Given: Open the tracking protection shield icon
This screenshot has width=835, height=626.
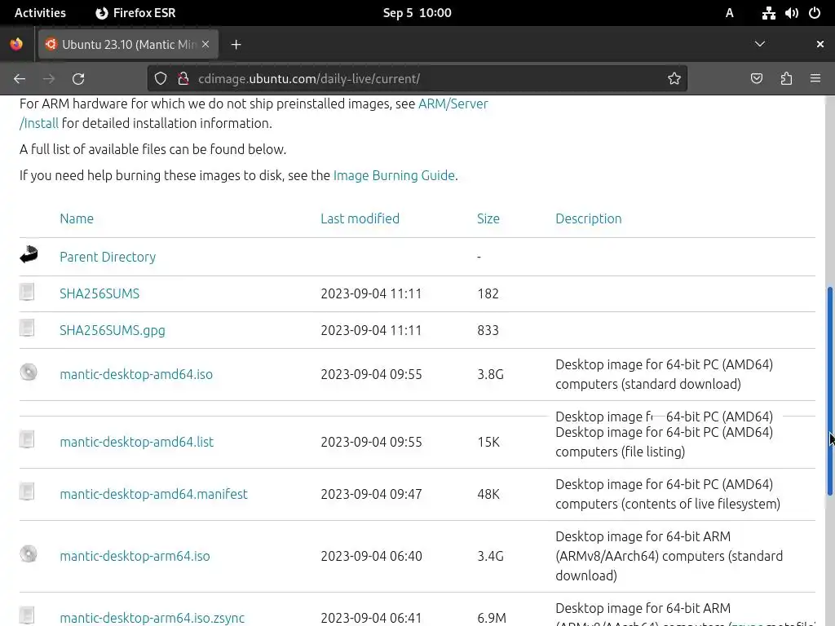Looking at the screenshot, I should pos(161,79).
